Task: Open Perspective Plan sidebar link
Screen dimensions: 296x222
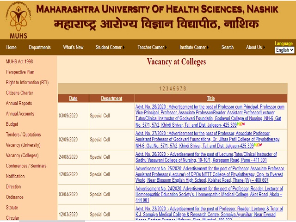Action: click(x=20, y=72)
